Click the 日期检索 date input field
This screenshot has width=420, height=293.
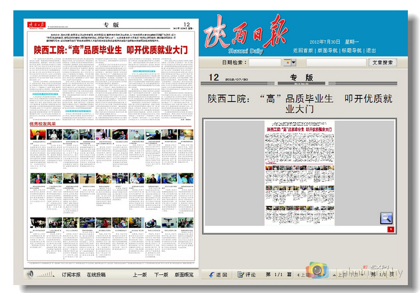coord(265,62)
